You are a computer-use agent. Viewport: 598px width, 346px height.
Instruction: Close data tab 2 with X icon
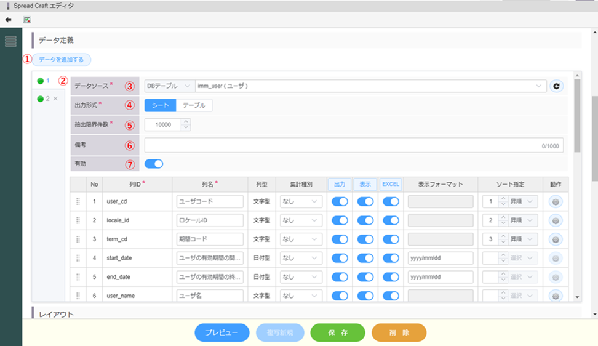click(55, 99)
